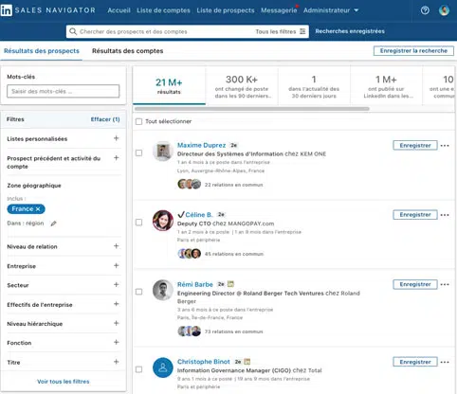Screen dimensions: 457x394
Task: Select the Christophe Binot checkbox
Action: [138, 369]
